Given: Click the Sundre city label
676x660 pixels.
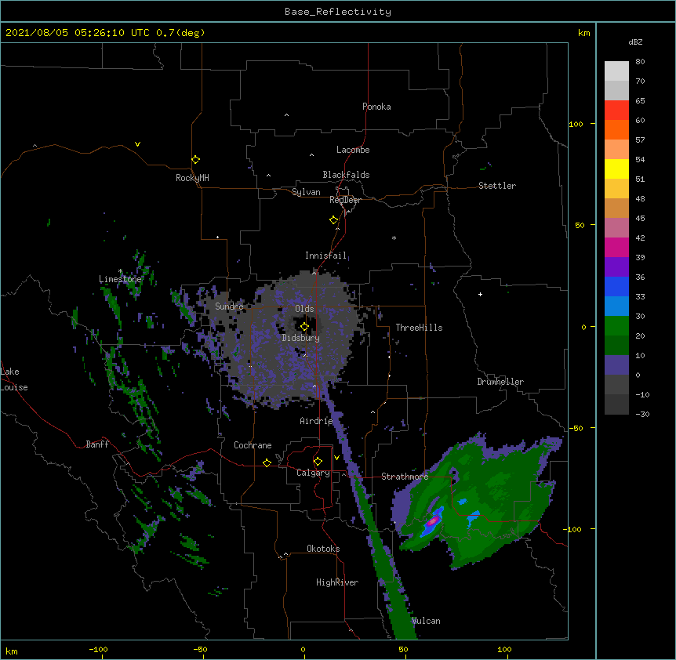Looking at the screenshot, I should point(229,306).
